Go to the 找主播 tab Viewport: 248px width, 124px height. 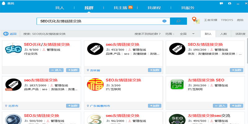click(120, 8)
